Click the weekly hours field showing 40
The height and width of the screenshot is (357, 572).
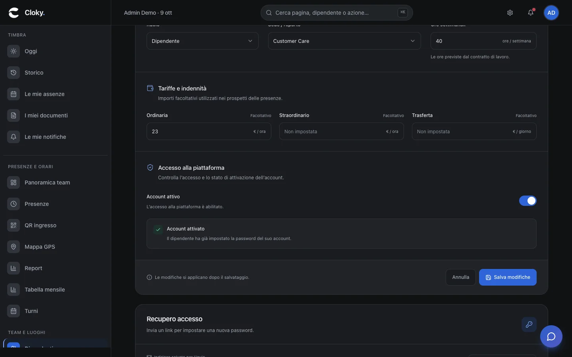pos(483,41)
